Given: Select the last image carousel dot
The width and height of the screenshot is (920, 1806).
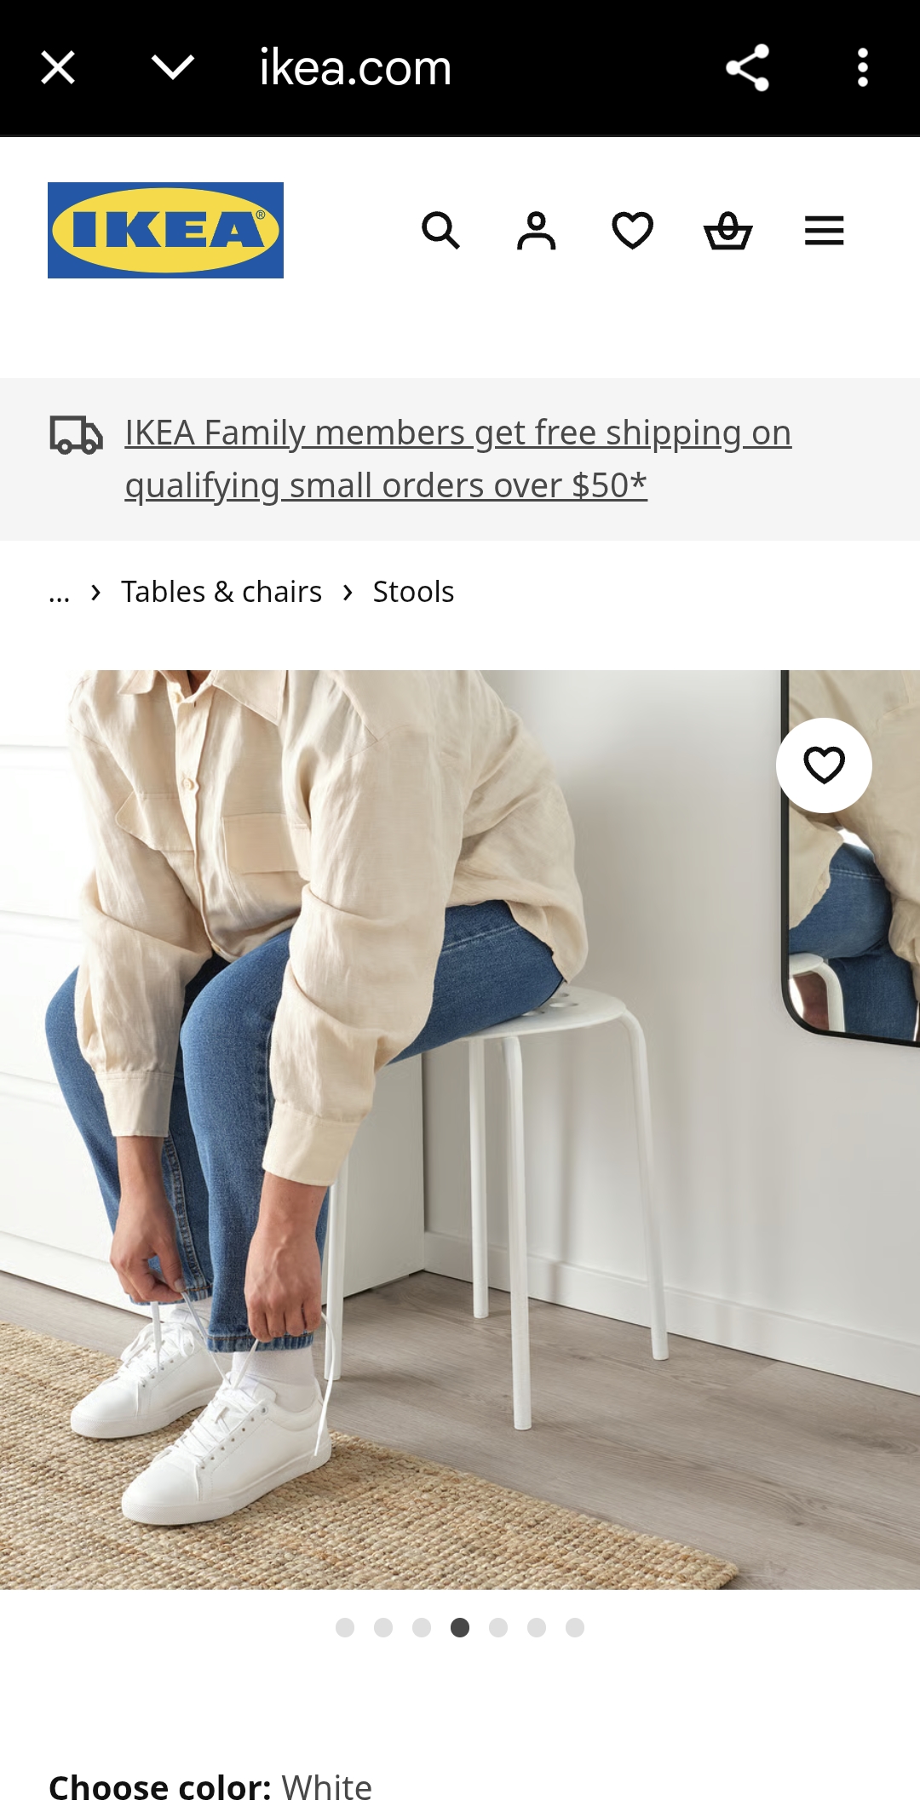Looking at the screenshot, I should (x=575, y=1628).
